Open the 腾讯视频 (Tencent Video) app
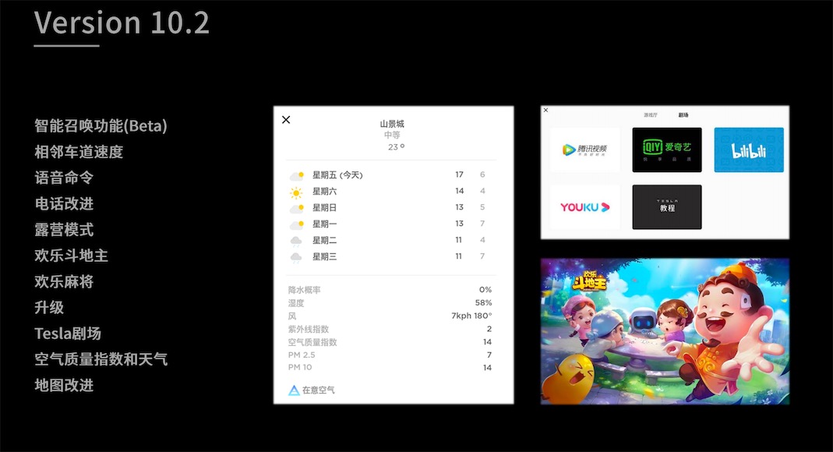Viewport: 833px width, 452px height. (584, 149)
